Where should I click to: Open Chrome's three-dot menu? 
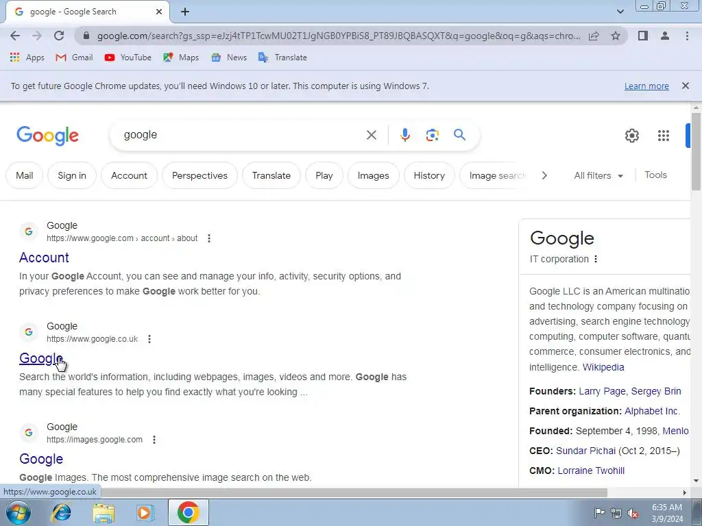click(x=687, y=36)
